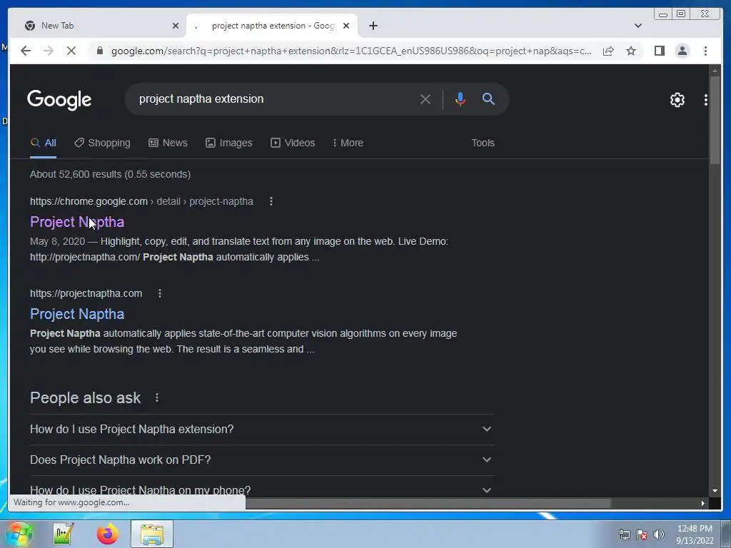Start voice search with the microphone
The image size is (731, 548).
(460, 98)
